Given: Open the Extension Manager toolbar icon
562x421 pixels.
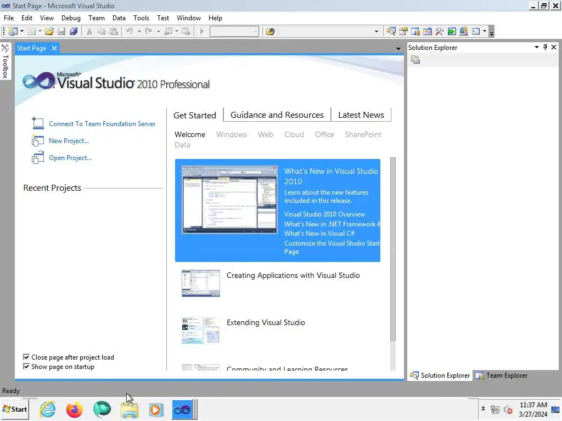Looking at the screenshot, I should point(463,31).
